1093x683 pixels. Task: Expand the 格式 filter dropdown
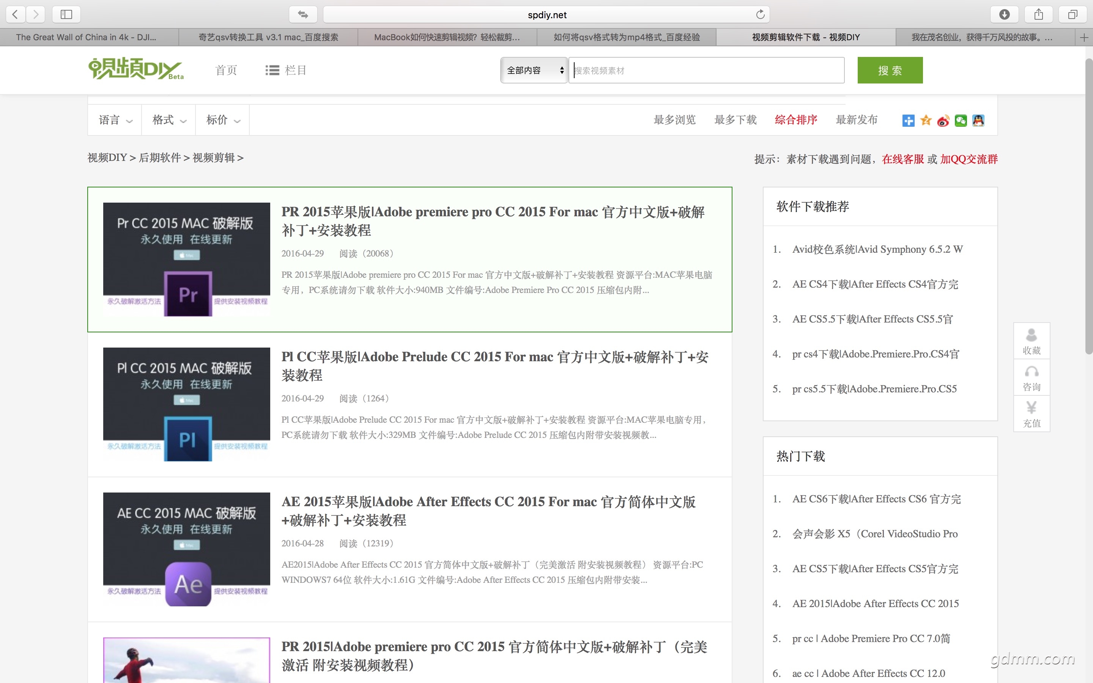[x=169, y=120]
